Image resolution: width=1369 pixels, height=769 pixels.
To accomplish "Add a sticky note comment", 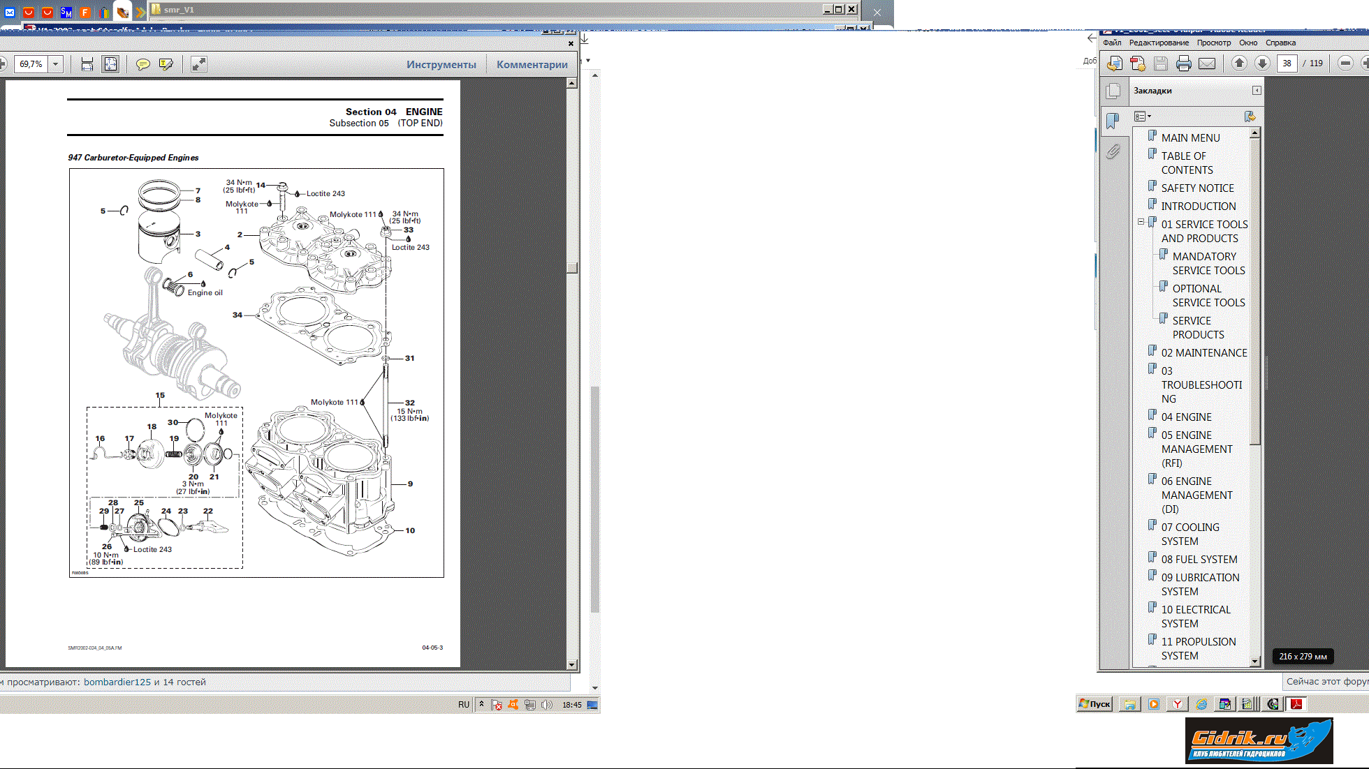I will pos(142,64).
